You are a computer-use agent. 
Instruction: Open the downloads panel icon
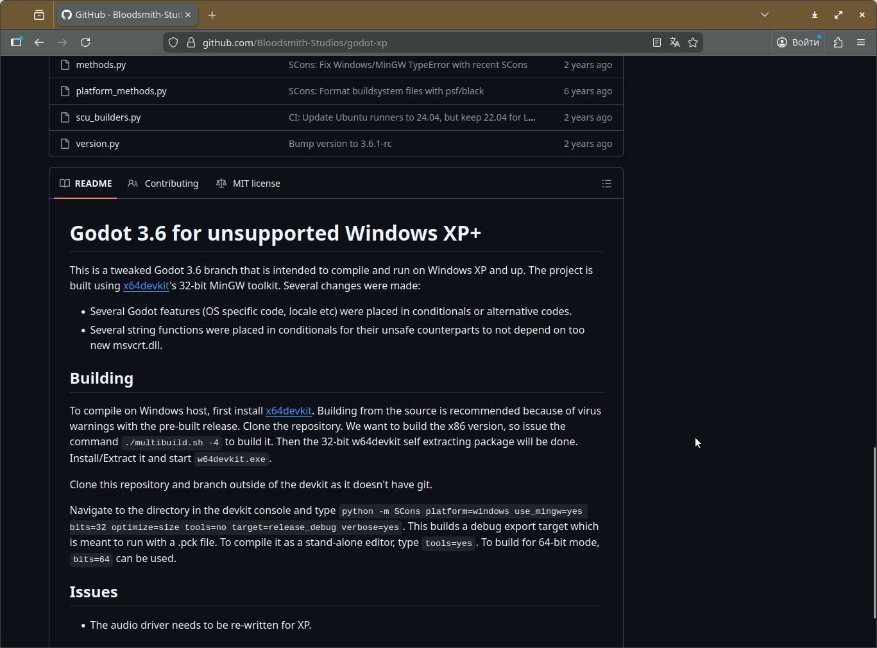coord(815,15)
